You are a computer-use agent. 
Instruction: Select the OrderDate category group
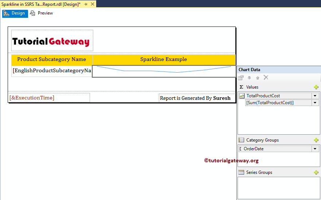click(275, 149)
